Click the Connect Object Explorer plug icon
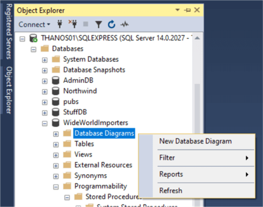Image resolution: width=263 pixels, height=207 pixels. (60, 24)
